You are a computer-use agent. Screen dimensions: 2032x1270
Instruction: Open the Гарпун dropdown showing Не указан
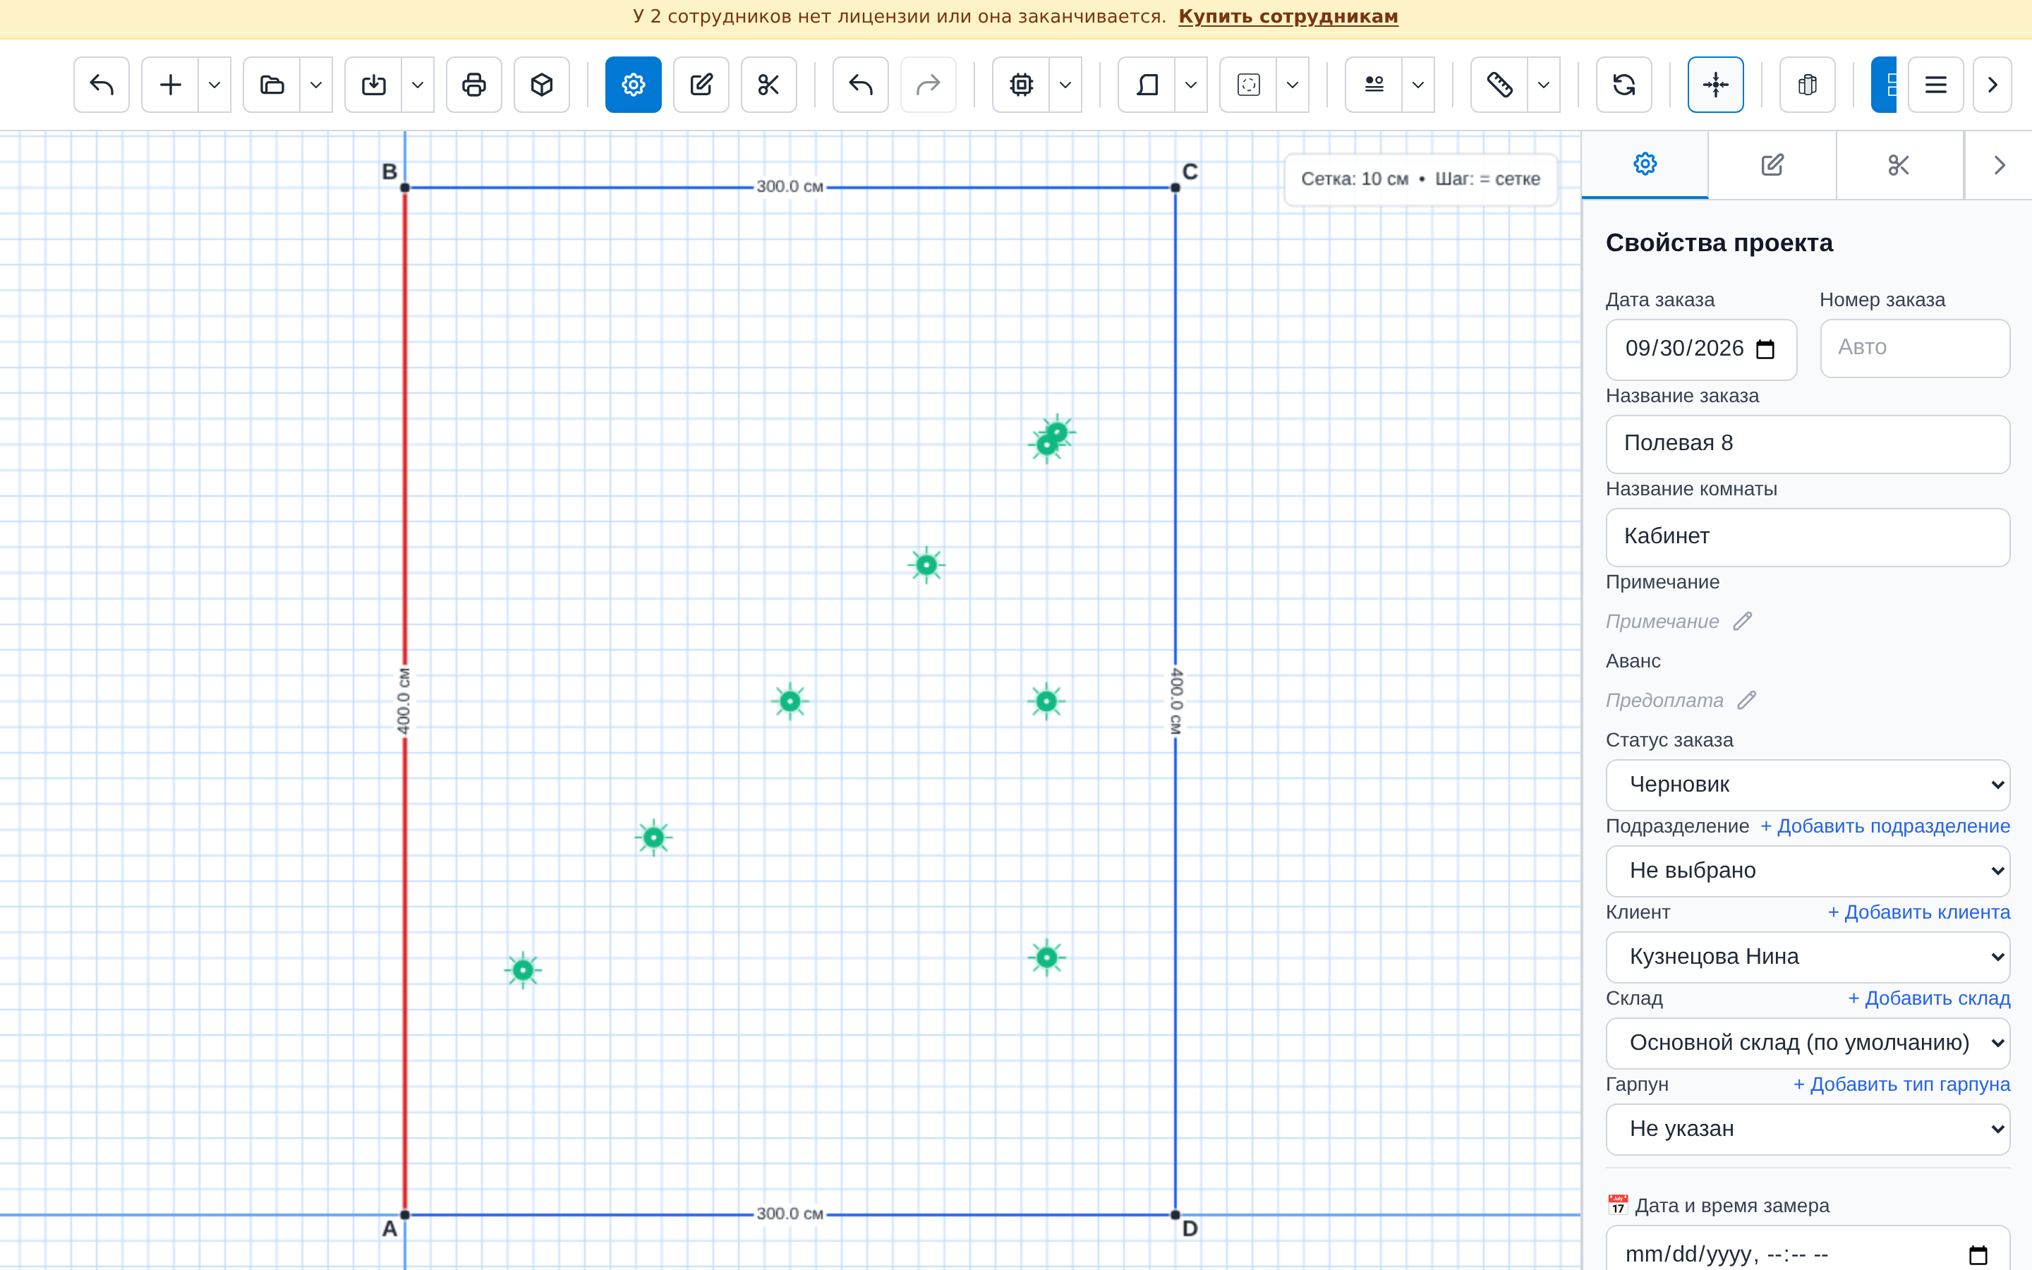[1808, 1129]
